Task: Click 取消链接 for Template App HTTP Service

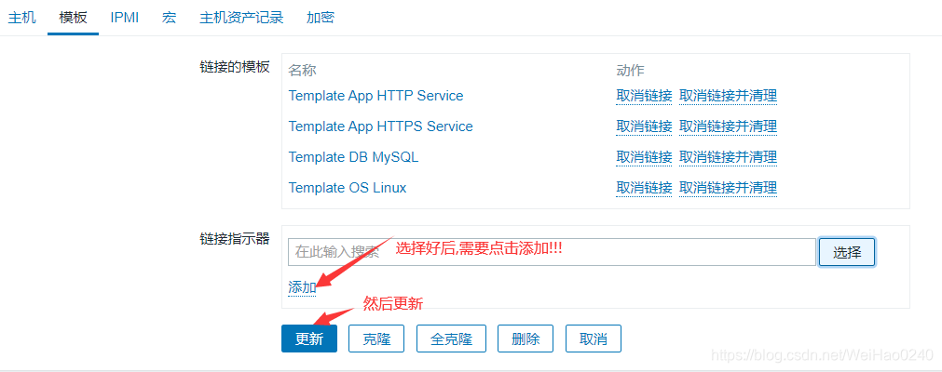Action: pyautogui.click(x=644, y=96)
